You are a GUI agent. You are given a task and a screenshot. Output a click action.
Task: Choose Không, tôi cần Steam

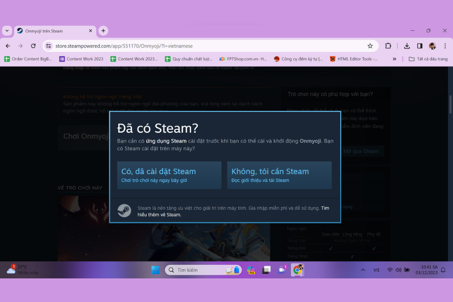click(x=279, y=175)
